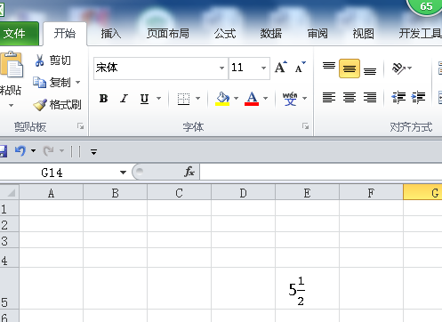Switch to the 开始 Home tab
This screenshot has width=442, height=322.
65,33
